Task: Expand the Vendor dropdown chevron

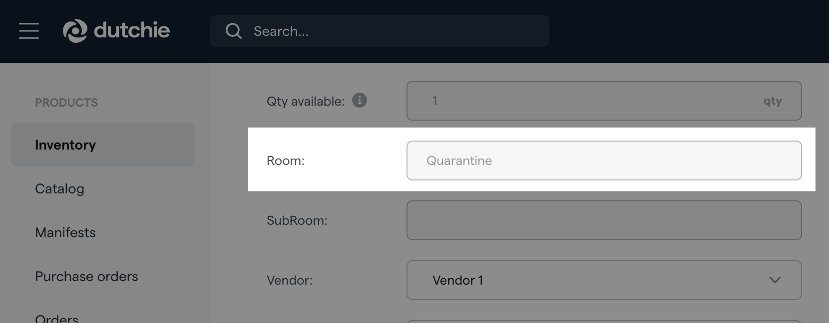Action: (775, 280)
